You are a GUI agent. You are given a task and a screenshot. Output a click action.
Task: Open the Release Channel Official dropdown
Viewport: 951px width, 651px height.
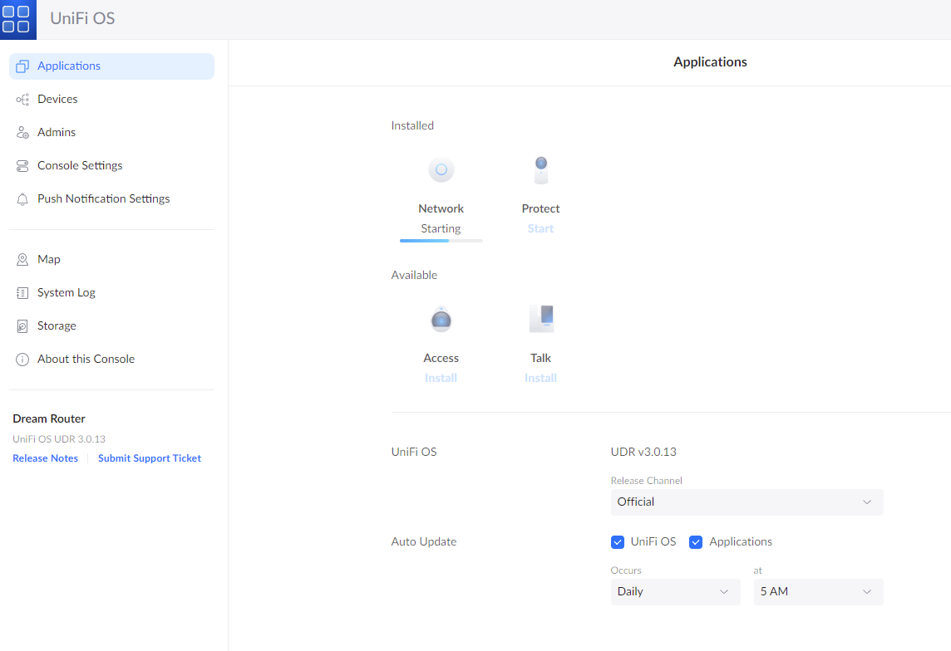point(747,502)
